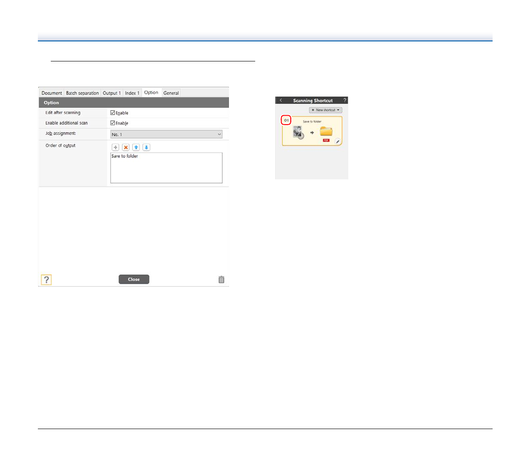This screenshot has width=530, height=454.
Task: Switch to the Document tab
Action: click(x=52, y=93)
